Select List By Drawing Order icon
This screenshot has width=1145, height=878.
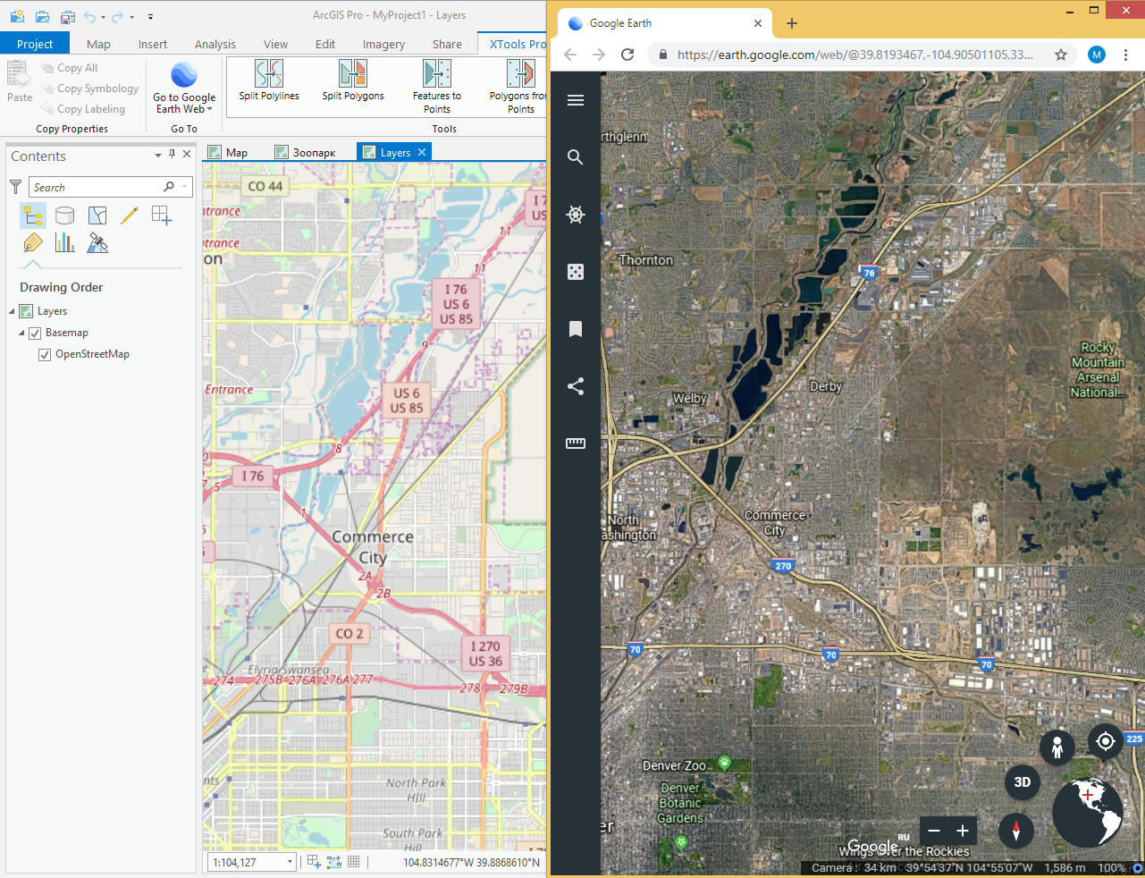33,215
